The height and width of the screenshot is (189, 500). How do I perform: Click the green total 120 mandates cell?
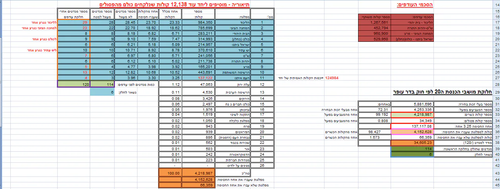pyautogui.click(x=73, y=84)
